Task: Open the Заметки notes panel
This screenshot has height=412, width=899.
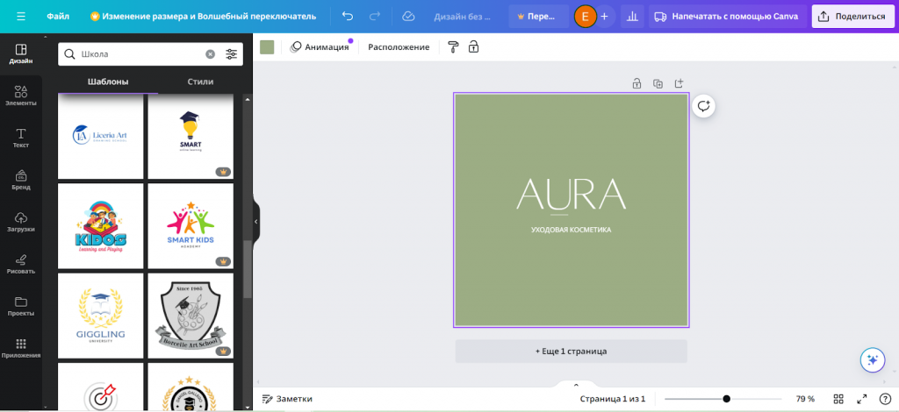Action: tap(287, 399)
